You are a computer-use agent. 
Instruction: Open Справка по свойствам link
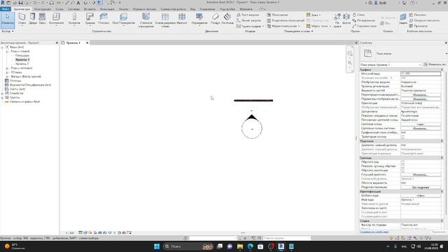[x=374, y=232]
